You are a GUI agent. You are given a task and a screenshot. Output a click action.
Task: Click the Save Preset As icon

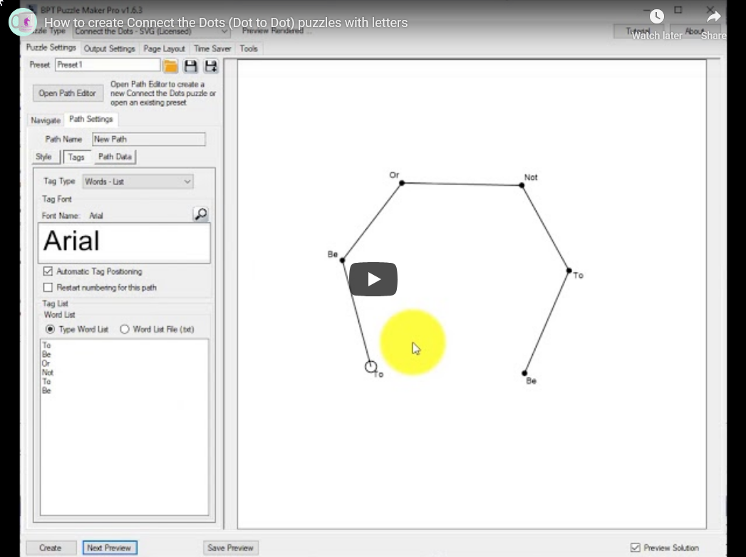point(211,66)
